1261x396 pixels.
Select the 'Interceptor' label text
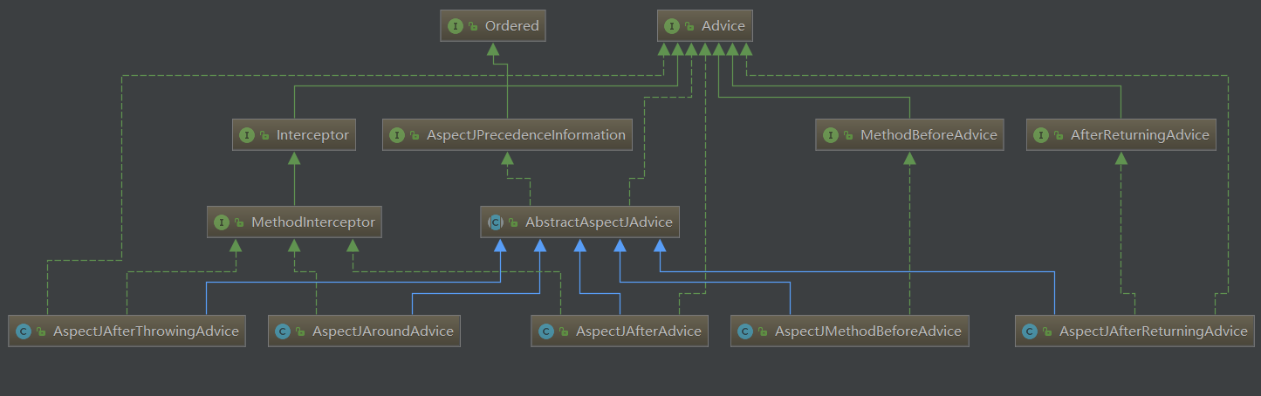(x=312, y=135)
